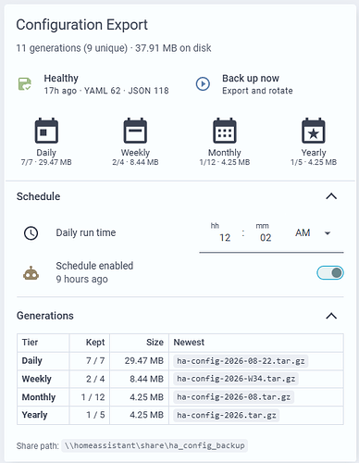Click the Daily run time label
The width and height of the screenshot is (359, 463).
86,232
